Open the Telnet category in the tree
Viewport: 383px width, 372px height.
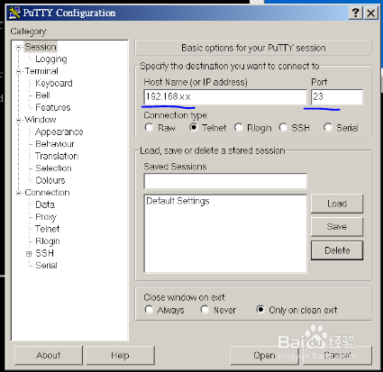48,229
